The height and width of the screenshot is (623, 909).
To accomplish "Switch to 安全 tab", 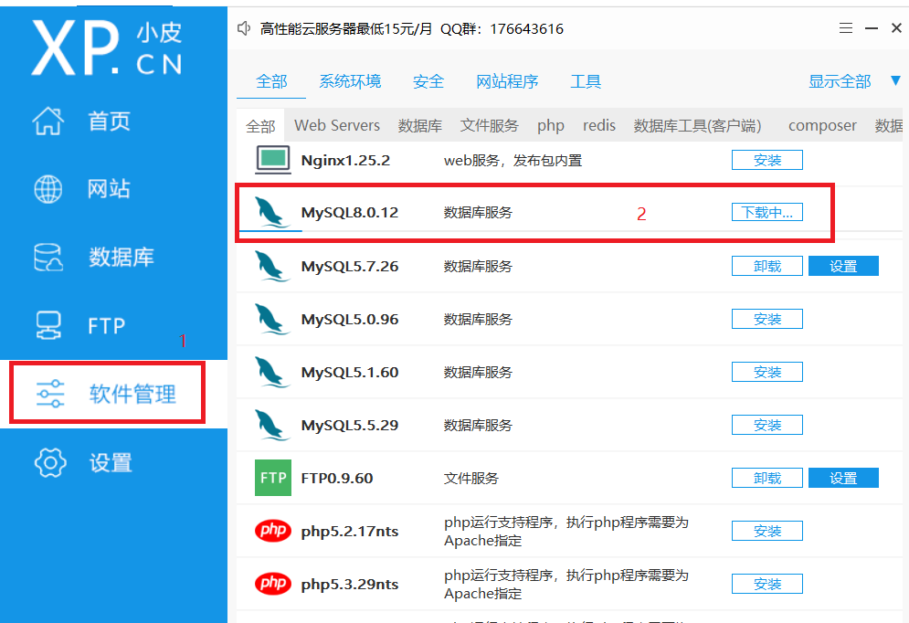I will pos(428,81).
